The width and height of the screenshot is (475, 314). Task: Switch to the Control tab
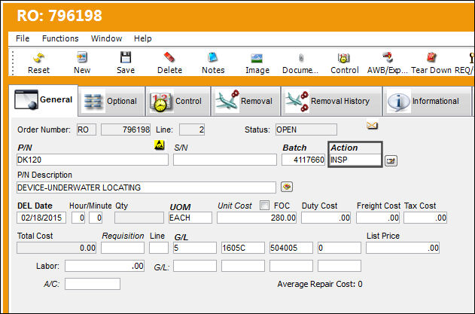[178, 101]
